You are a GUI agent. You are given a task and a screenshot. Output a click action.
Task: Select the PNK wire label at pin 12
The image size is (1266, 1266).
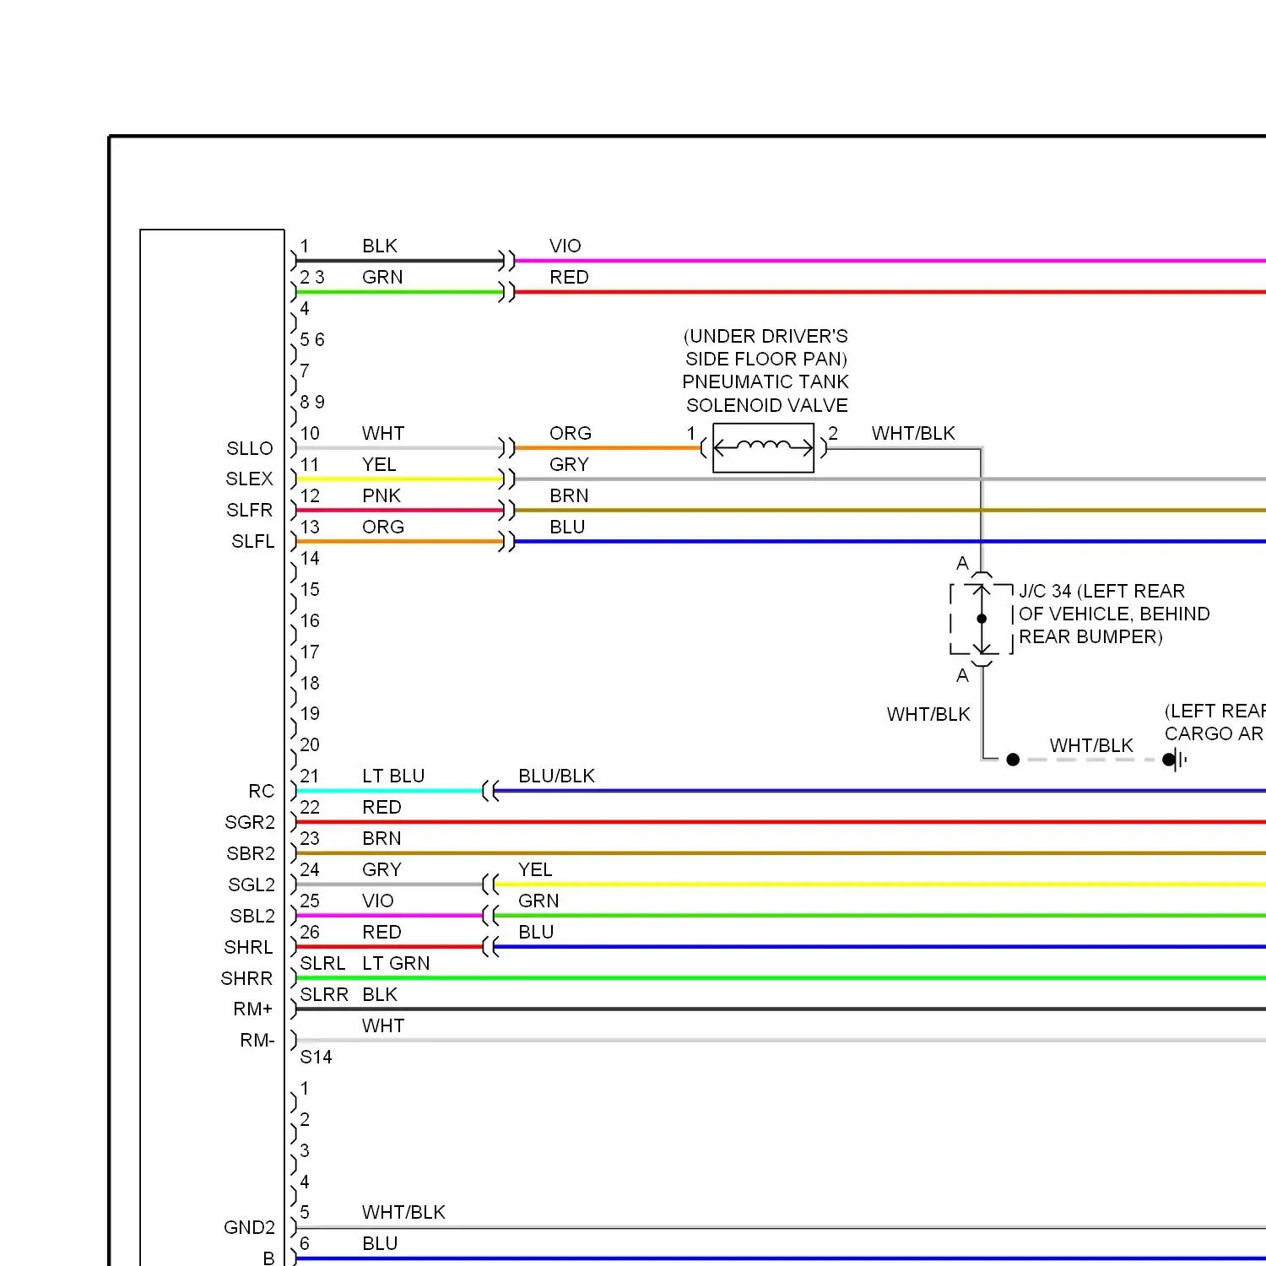tap(381, 495)
